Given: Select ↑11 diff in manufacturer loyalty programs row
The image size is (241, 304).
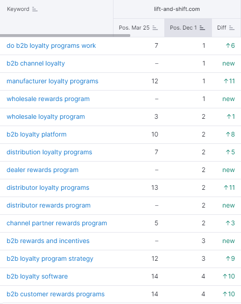Looking at the screenshot, I should tap(229, 81).
